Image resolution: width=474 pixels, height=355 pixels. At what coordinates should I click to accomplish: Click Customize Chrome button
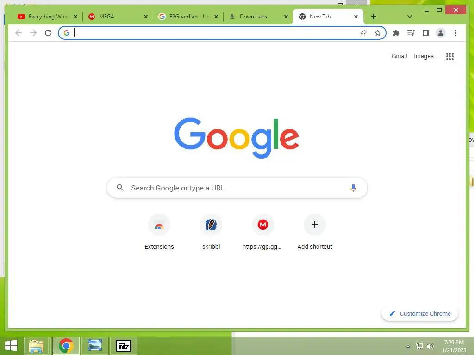coord(419,314)
